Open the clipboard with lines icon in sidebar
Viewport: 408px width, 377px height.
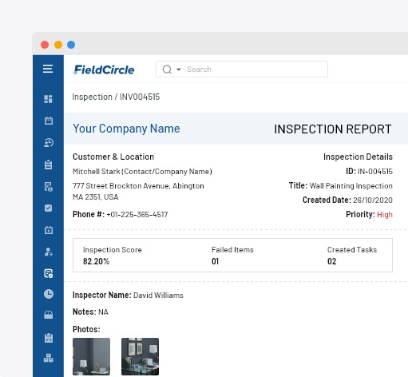[48, 165]
